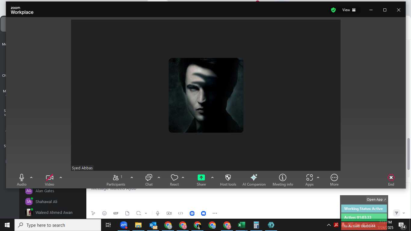Image resolution: width=411 pixels, height=231 pixels.
Task: Open File Explorer from the taskbar
Action: [x=138, y=225]
